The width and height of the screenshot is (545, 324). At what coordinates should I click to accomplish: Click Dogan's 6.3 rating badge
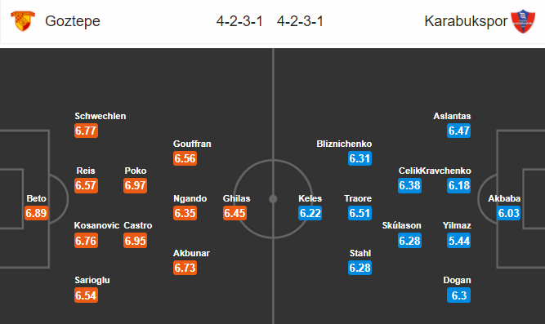tap(459, 295)
